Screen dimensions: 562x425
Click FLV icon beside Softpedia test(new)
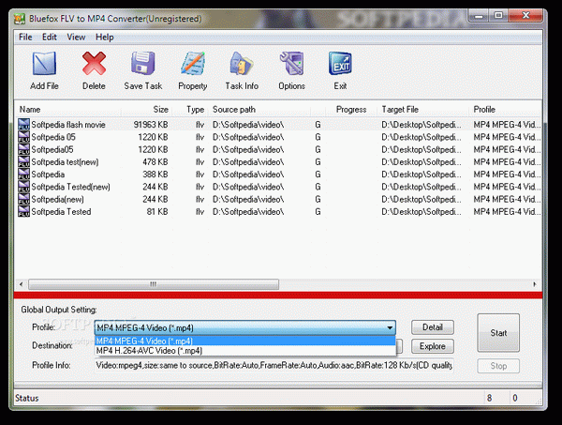click(23, 161)
